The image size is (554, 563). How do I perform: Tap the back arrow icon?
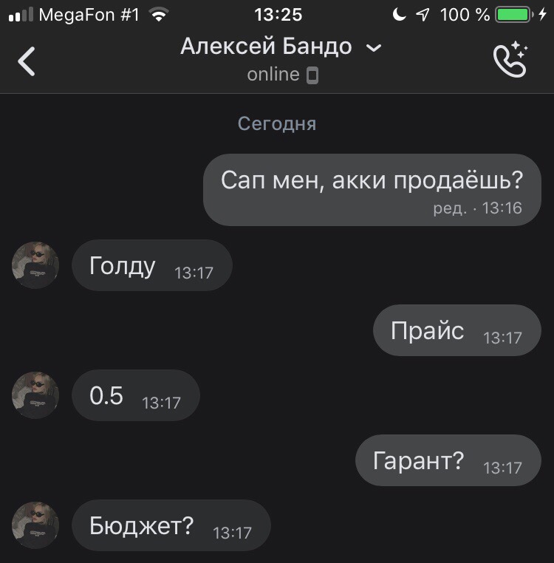coord(27,61)
